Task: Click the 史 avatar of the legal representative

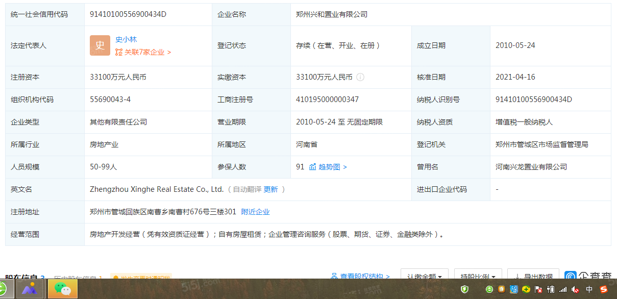Action: point(100,45)
